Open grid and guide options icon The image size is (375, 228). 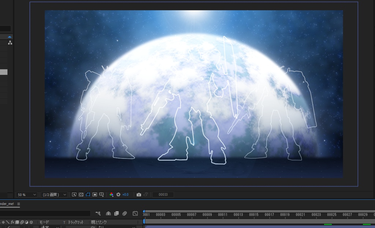click(101, 195)
